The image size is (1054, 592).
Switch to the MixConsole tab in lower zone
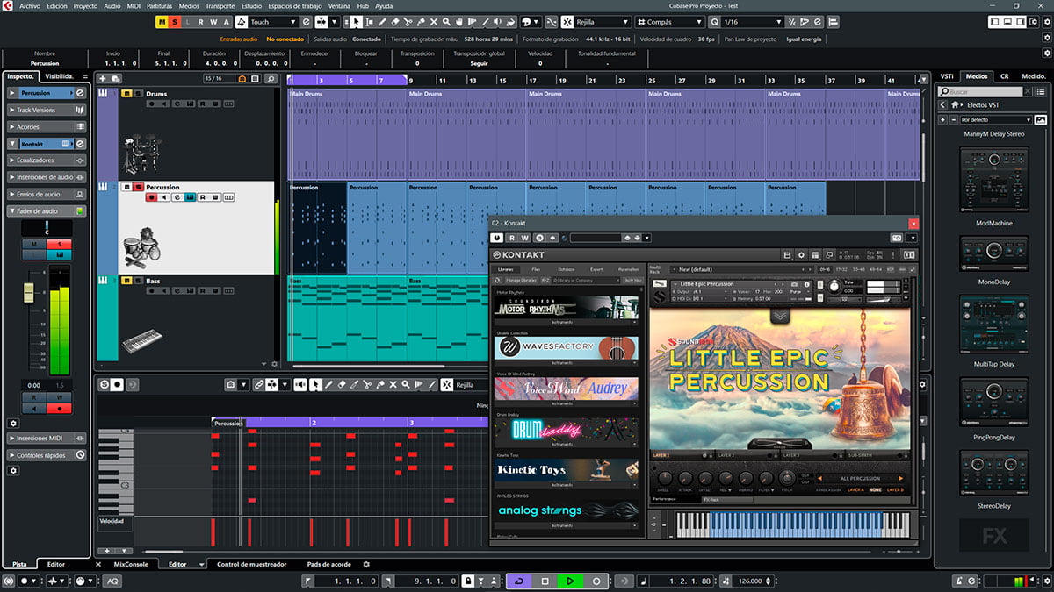coord(131,564)
